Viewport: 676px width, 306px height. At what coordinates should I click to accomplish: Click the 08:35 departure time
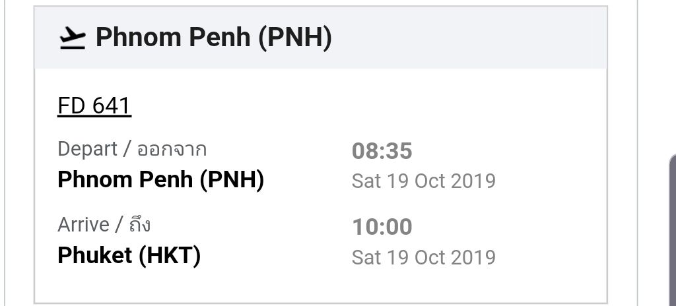(x=382, y=151)
